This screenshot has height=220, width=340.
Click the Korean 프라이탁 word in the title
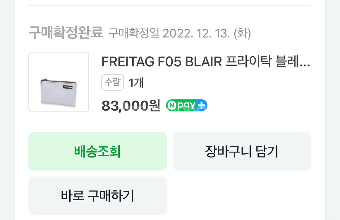point(248,62)
